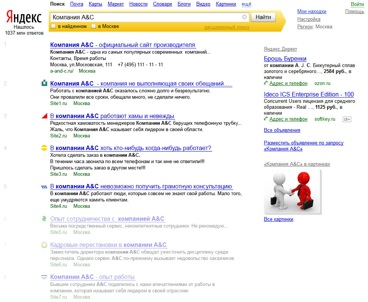Click the favicon beside the Site1.ru result
This screenshot has height=302, width=368.
(x=44, y=83)
